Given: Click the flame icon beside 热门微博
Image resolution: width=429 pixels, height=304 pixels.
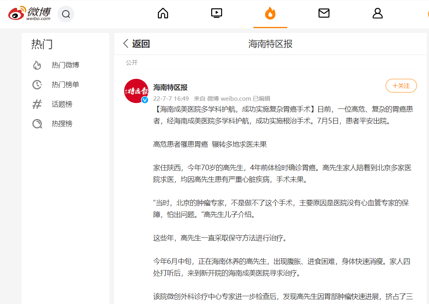Looking at the screenshot, I should click(x=37, y=65).
